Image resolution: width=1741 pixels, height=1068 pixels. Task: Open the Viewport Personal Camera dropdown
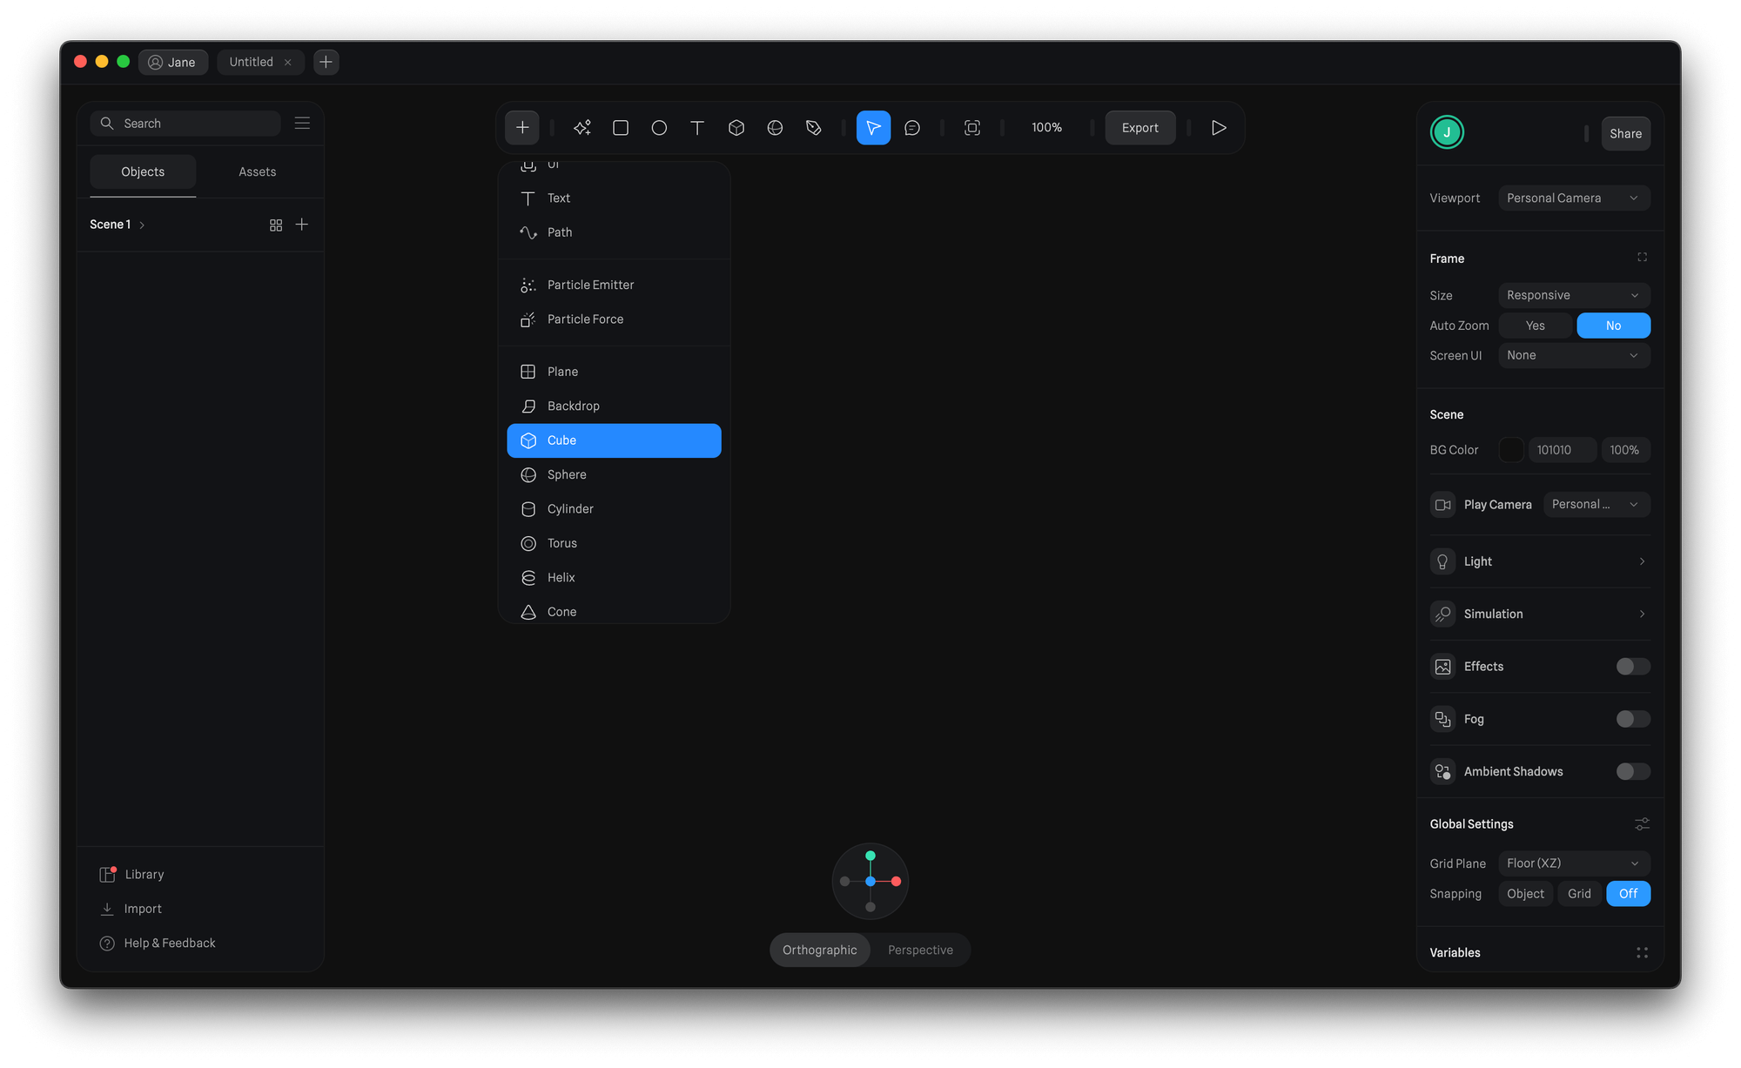click(1573, 198)
